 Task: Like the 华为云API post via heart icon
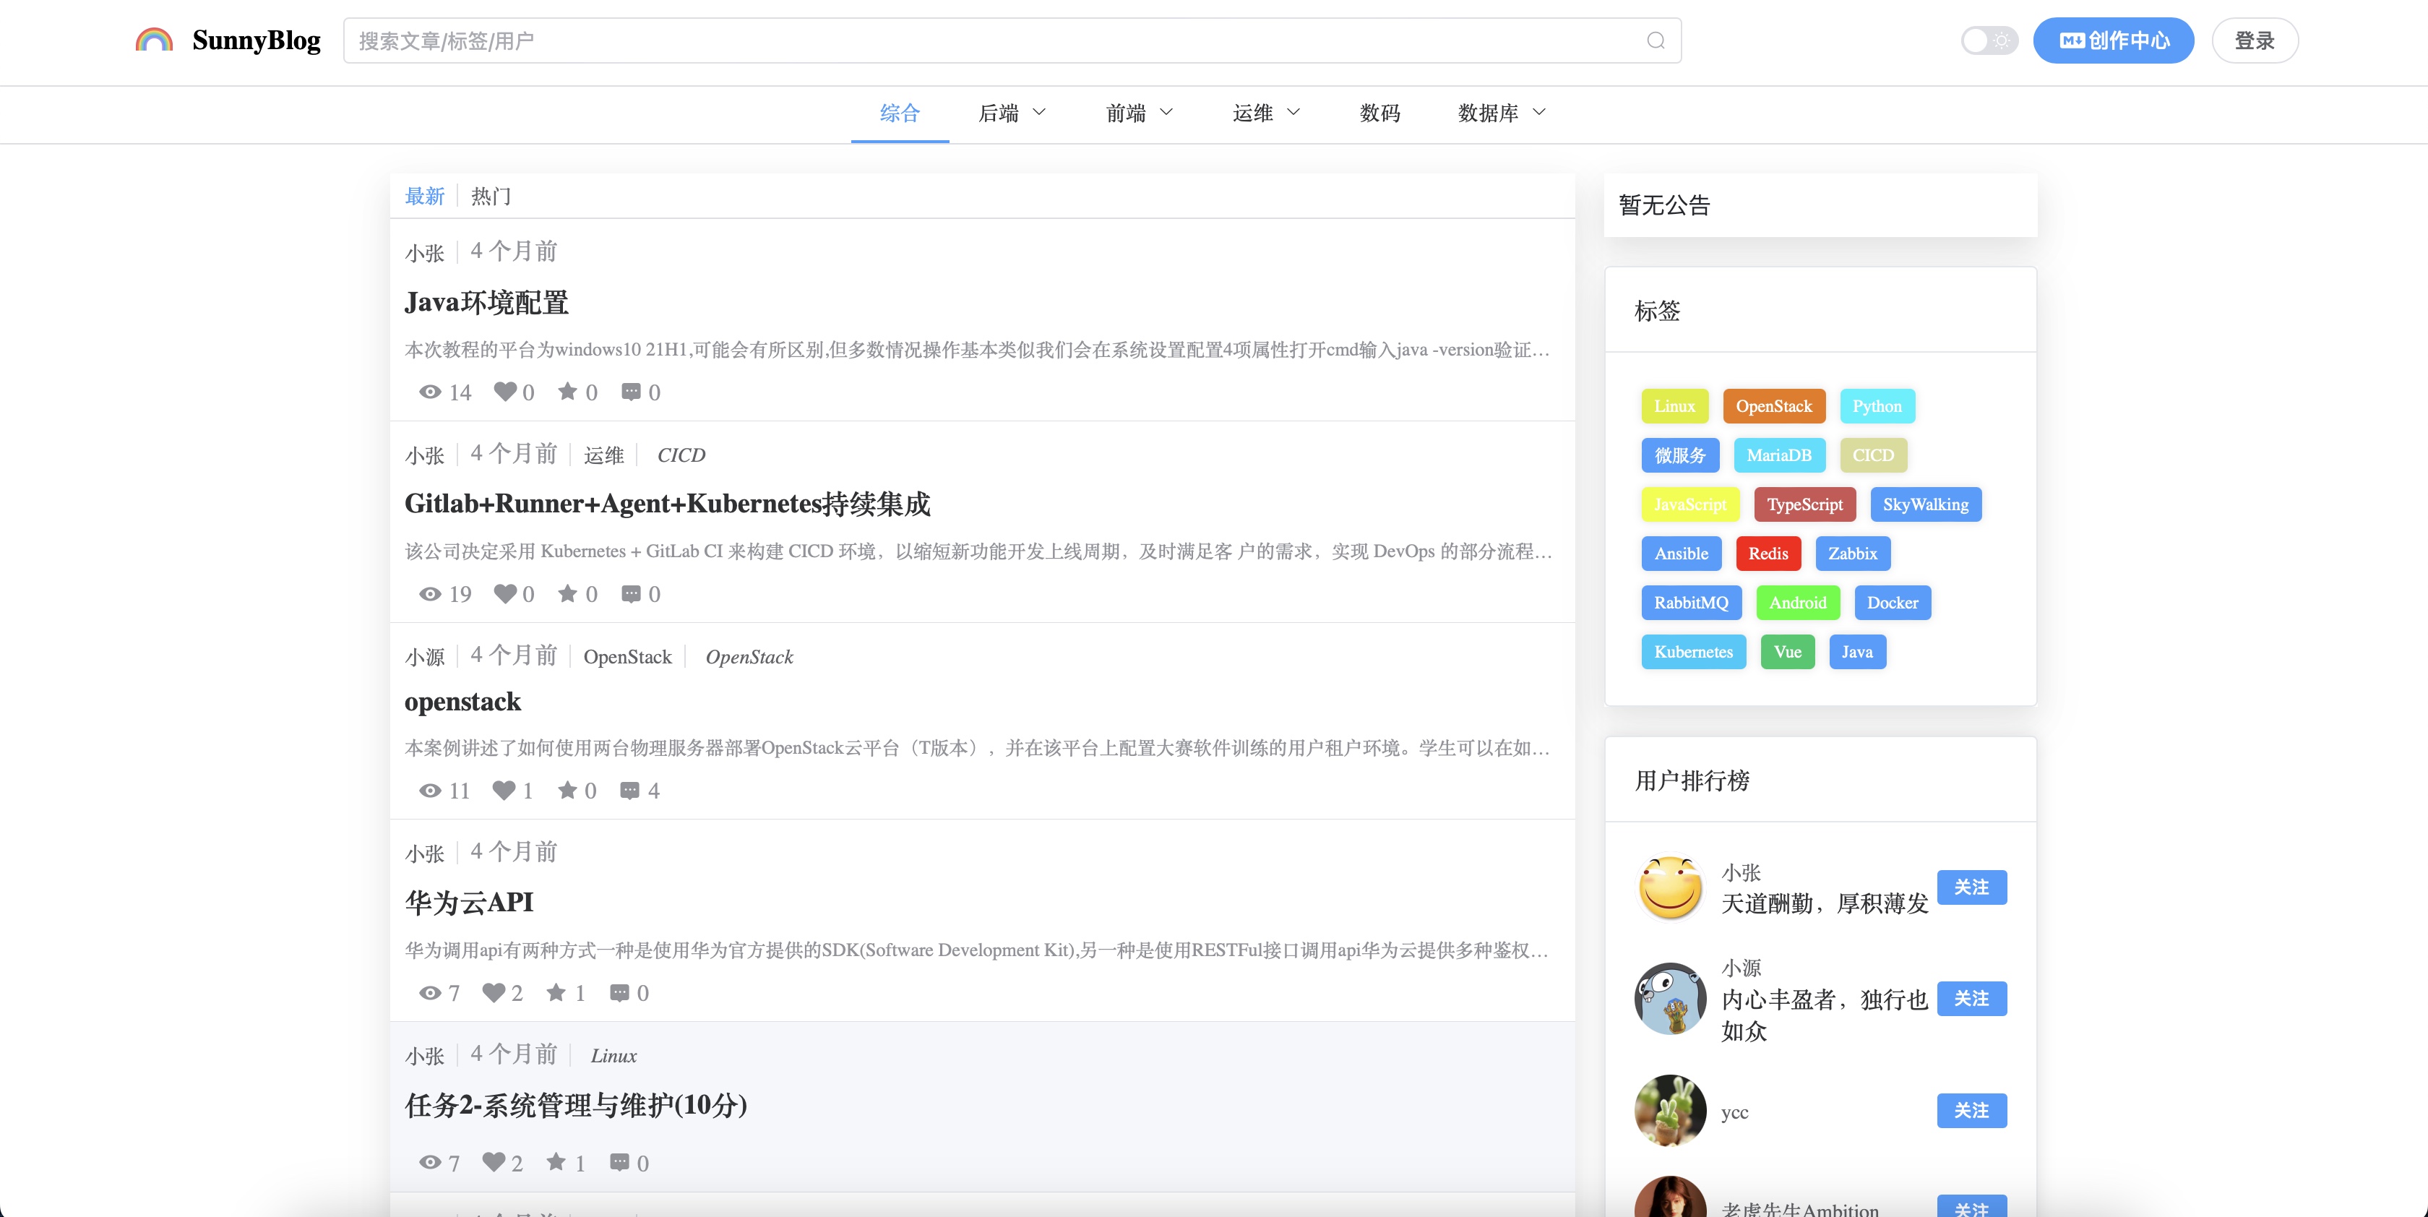click(494, 992)
